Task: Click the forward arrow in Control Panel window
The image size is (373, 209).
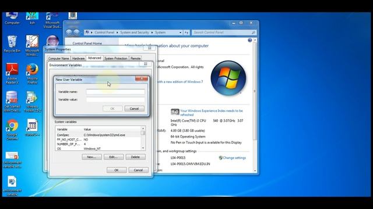Action: pyautogui.click(x=76, y=33)
